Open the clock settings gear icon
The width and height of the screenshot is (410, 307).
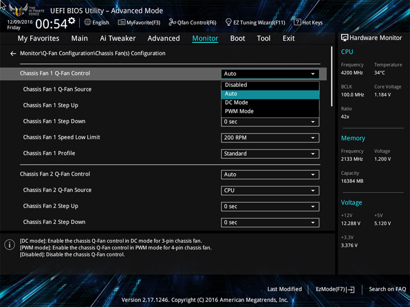click(72, 20)
